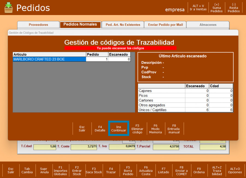Click the (-) Resta Pedidos button
The height and width of the screenshot is (178, 246).
click(x=234, y=8)
